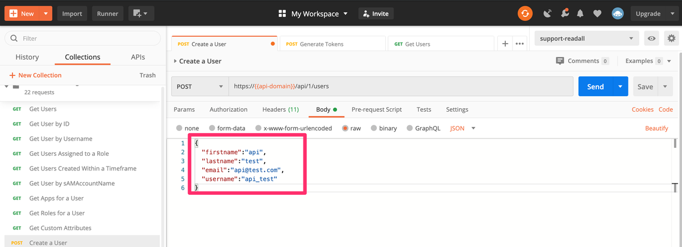Select the binary body type
Viewport: 682px width, 247px height.
pyautogui.click(x=384, y=128)
